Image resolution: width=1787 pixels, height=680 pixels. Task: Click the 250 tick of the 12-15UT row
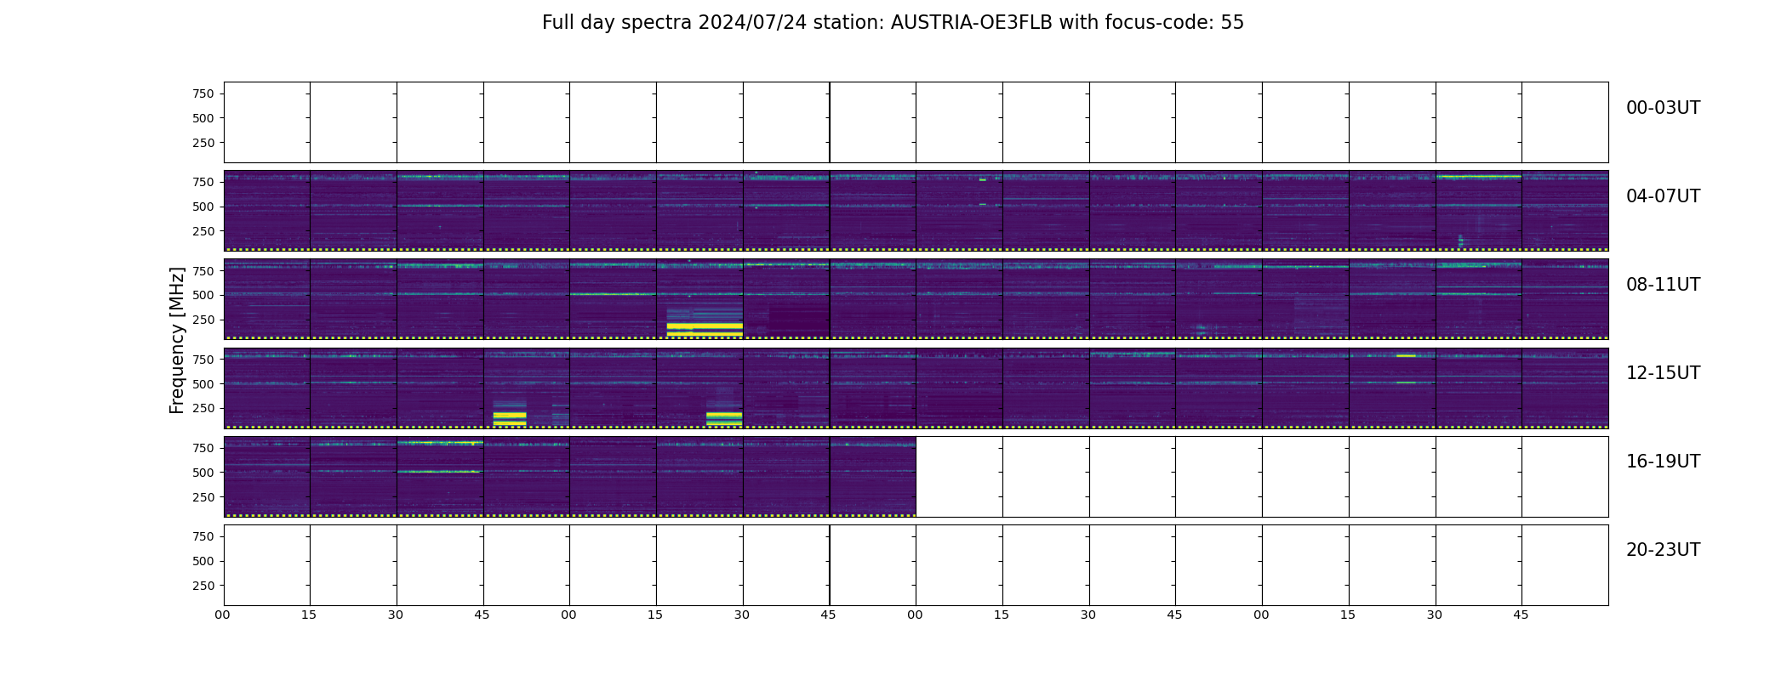click(203, 409)
